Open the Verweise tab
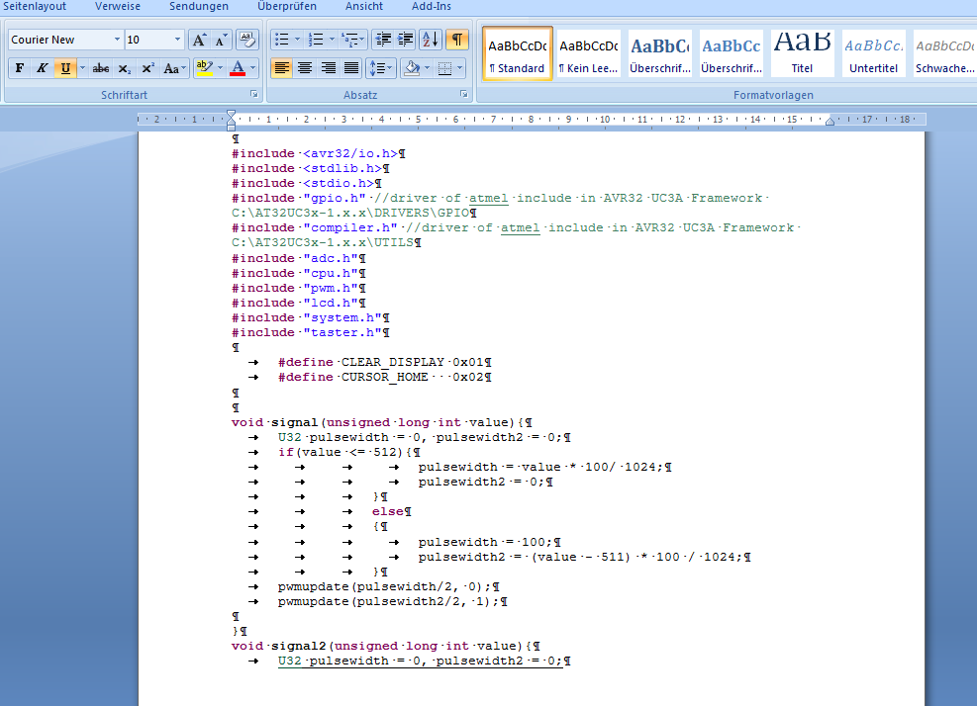Viewport: 977px width, 706px height. [118, 6]
